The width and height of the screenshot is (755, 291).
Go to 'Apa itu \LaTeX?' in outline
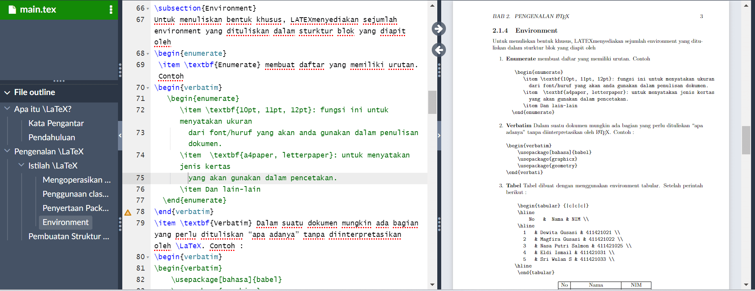pyautogui.click(x=43, y=109)
